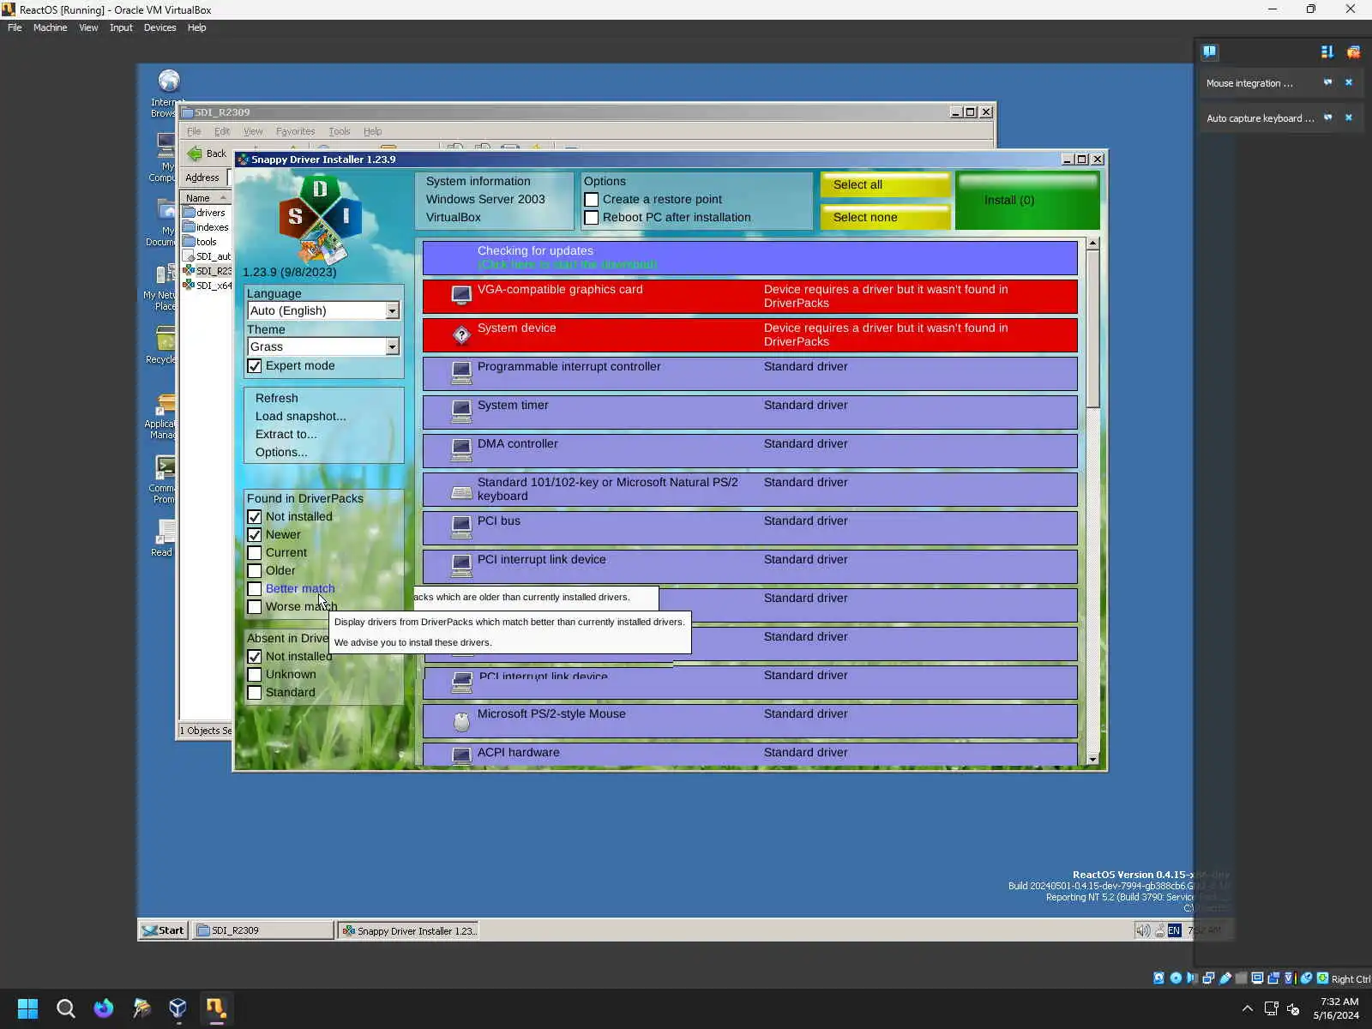Click the Select none button
Screen dimensions: 1372x1029
tap(885, 217)
